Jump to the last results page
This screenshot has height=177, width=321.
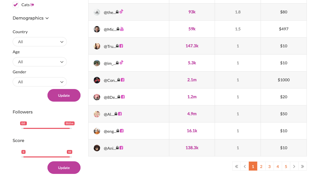point(302,166)
